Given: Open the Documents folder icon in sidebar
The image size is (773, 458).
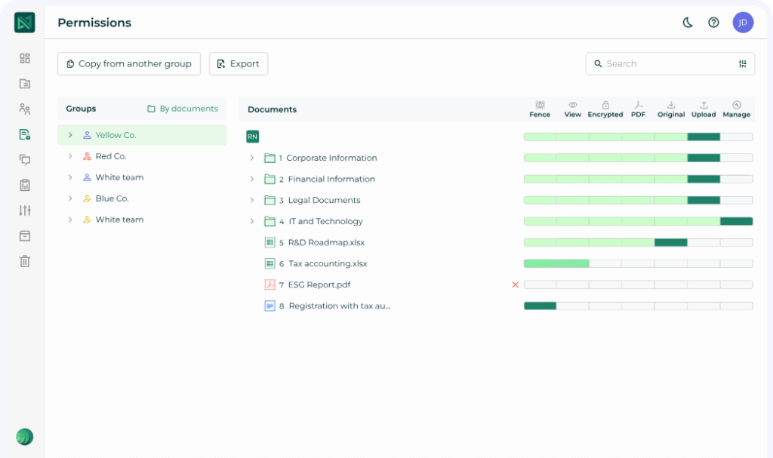Looking at the screenshot, I should 24,84.
